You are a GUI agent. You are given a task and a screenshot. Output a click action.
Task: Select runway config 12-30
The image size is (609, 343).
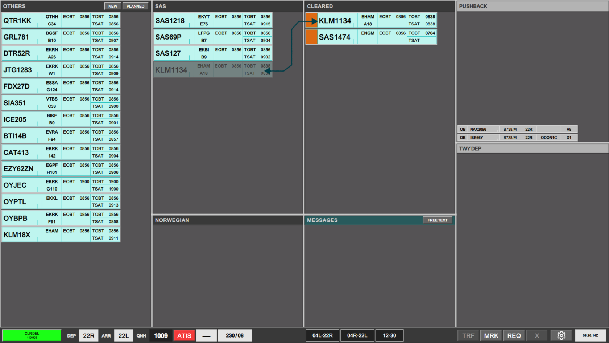coord(389,335)
